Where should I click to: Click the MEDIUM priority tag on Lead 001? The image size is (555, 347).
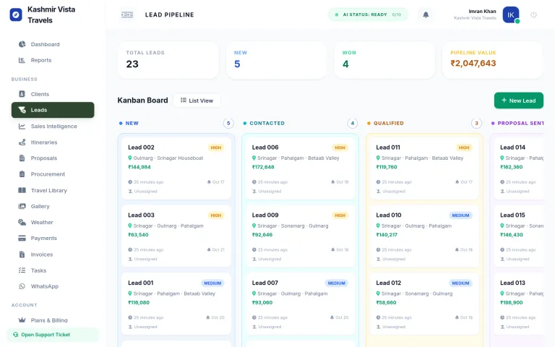tap(212, 283)
